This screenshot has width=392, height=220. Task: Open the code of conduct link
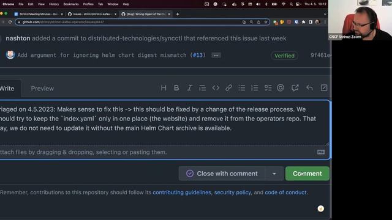click(x=285, y=193)
